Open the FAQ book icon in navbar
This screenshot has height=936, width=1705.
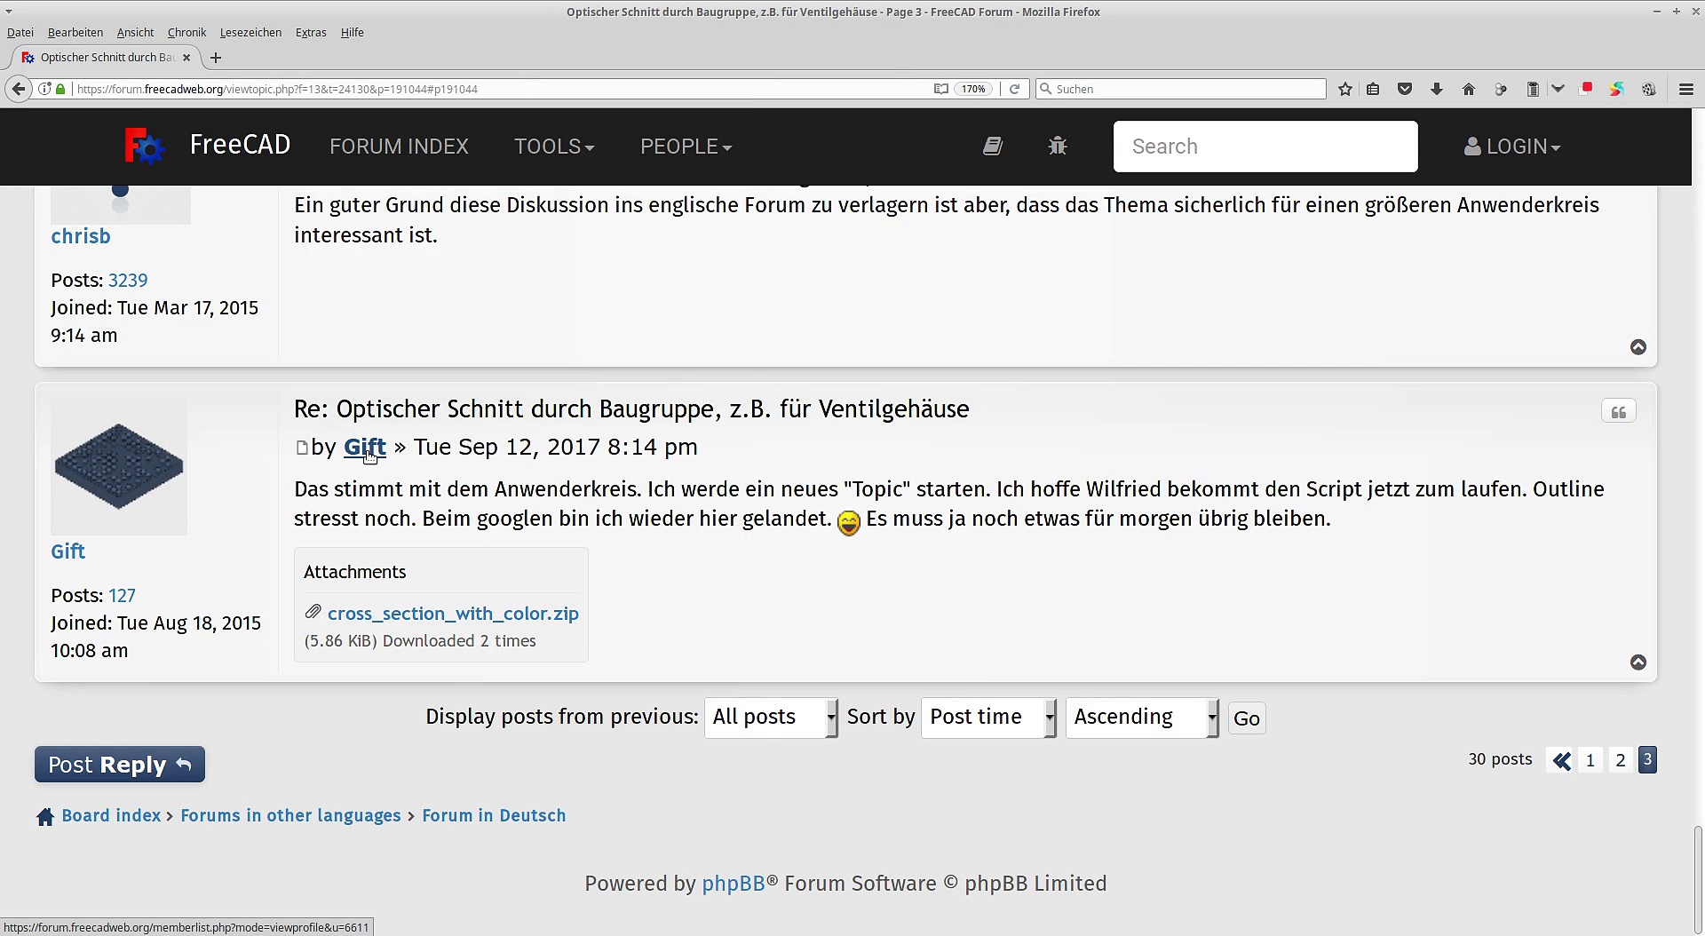[x=992, y=147]
